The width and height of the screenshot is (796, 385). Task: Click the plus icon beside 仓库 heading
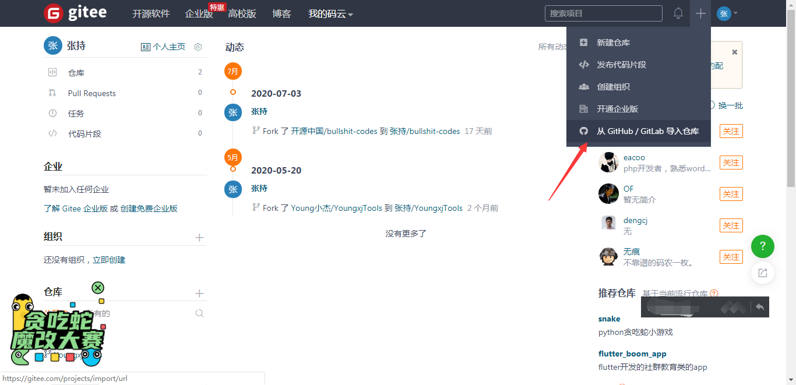click(199, 294)
